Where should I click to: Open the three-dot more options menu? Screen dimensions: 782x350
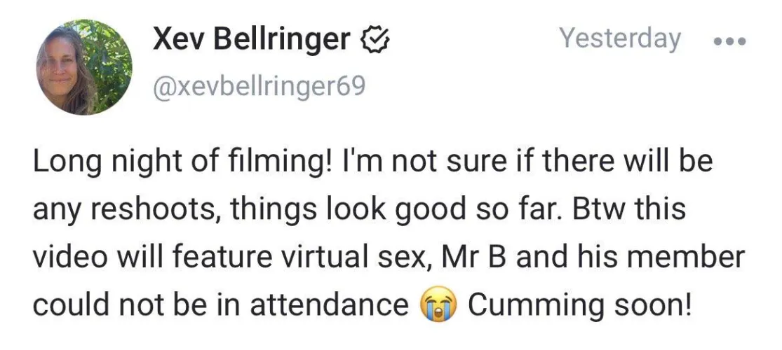tap(731, 41)
